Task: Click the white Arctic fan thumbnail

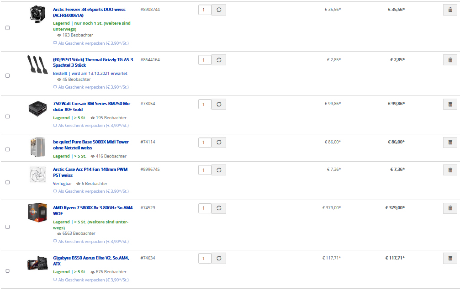Action: click(x=37, y=174)
